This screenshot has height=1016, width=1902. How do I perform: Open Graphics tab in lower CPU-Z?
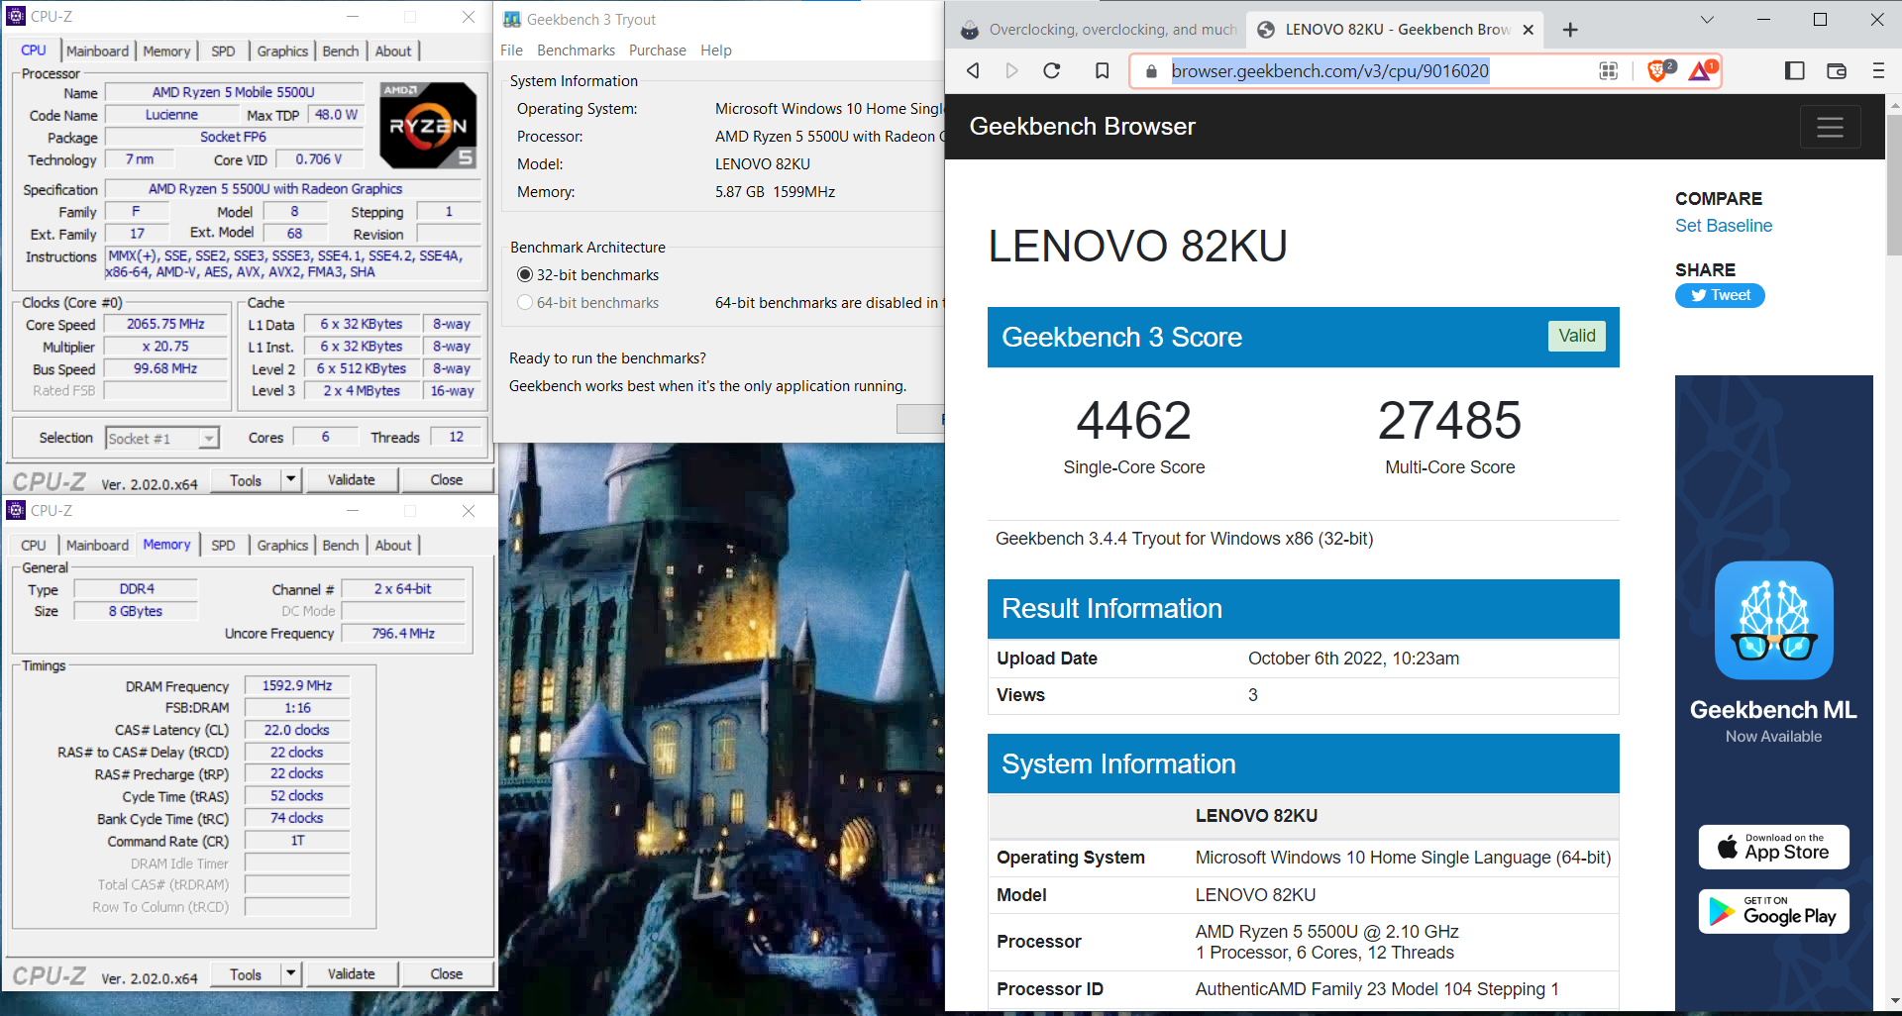[x=282, y=546]
